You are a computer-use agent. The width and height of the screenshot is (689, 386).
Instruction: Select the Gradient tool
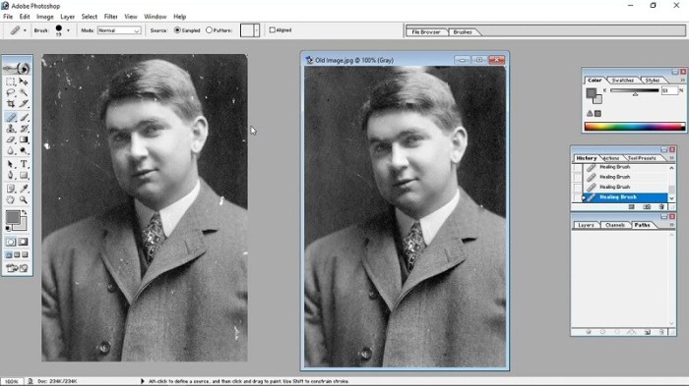pos(24,139)
